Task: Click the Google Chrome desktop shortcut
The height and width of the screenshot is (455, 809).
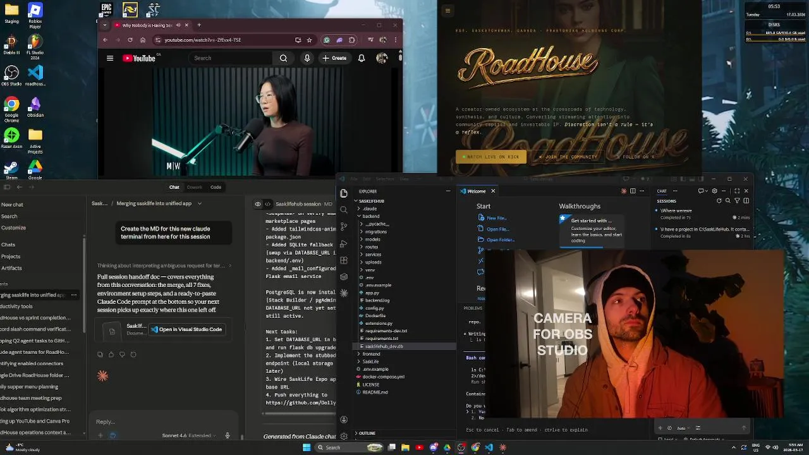Action: 11,107
